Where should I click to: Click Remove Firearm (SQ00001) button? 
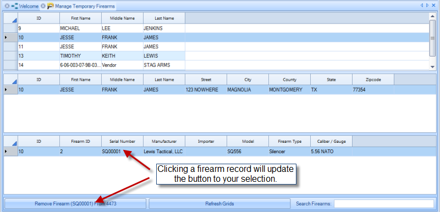[x=75, y=204]
